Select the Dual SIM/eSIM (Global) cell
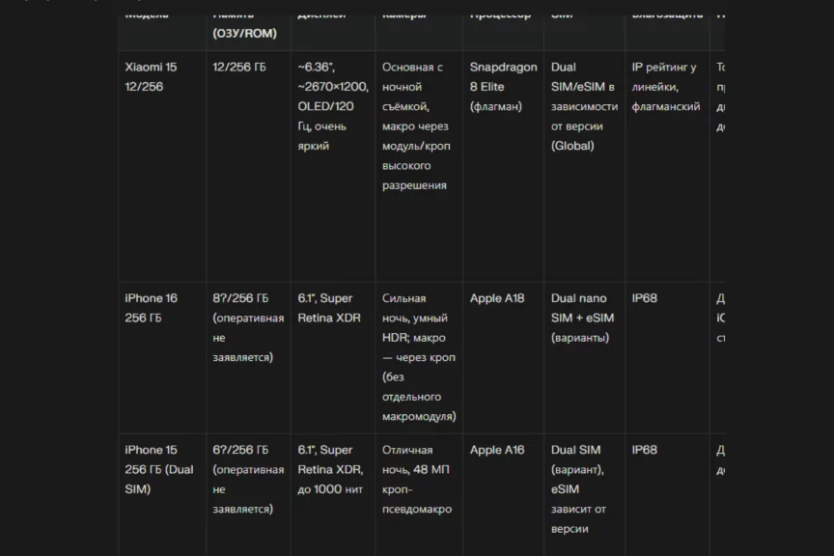This screenshot has width=834, height=556. point(584,106)
